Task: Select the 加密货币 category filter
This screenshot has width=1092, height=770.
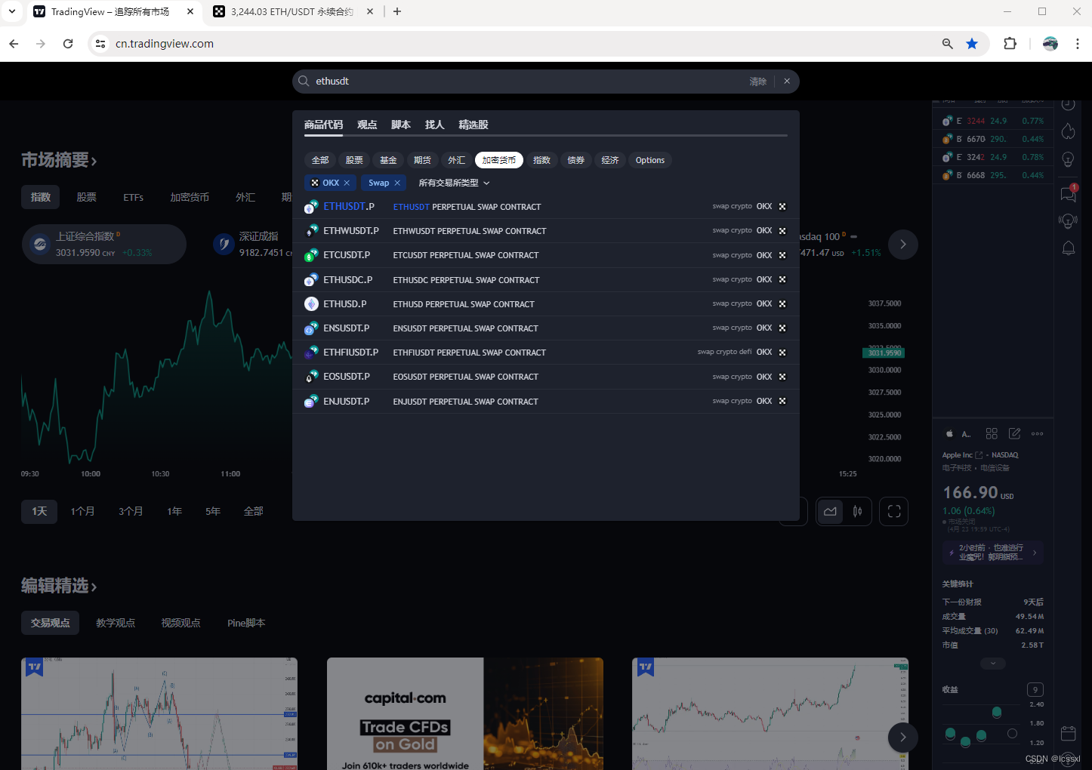Action: click(499, 160)
